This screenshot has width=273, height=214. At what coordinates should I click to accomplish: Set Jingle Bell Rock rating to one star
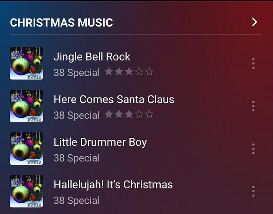pyautogui.click(x=109, y=71)
